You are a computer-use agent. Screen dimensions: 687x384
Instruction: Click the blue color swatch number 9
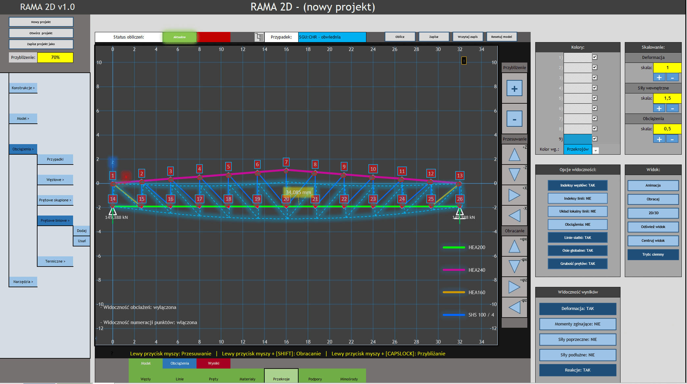point(577,139)
